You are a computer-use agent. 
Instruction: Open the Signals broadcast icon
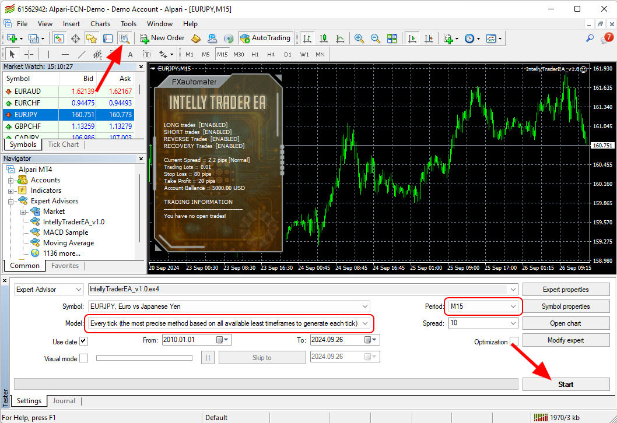228,38
